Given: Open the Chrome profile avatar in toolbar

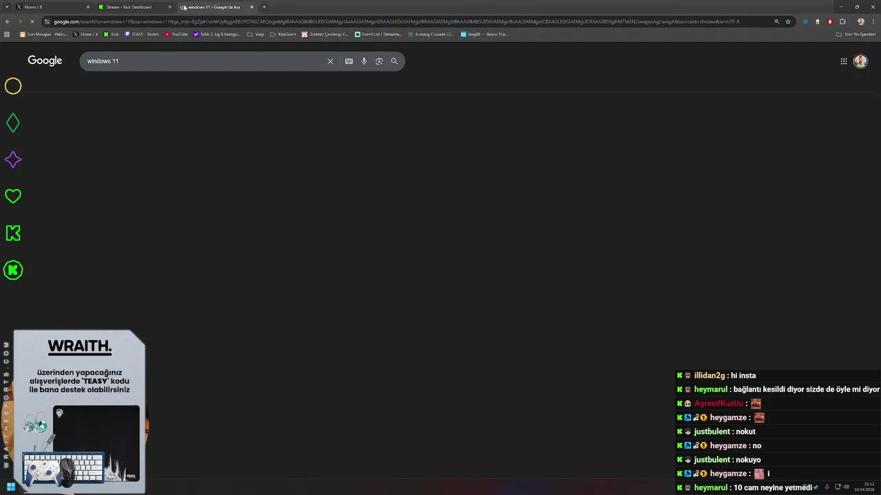Looking at the screenshot, I should pos(860,21).
